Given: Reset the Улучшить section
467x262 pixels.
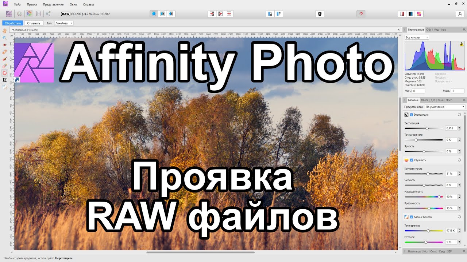Looking at the screenshot, I should pyautogui.click(x=459, y=160).
